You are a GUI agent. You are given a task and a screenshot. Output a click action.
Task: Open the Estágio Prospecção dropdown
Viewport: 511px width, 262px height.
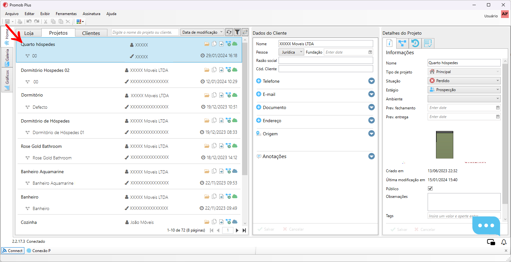click(464, 89)
